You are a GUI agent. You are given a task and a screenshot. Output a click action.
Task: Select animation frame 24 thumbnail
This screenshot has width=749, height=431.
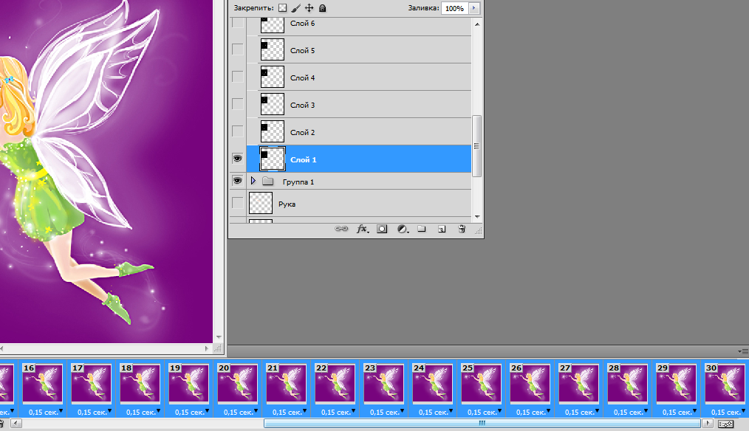pyautogui.click(x=432, y=383)
